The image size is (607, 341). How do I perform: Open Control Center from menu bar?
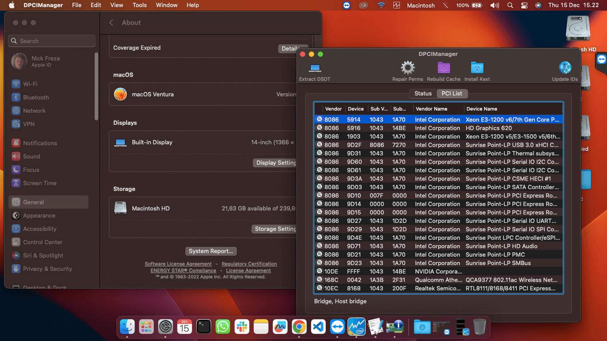coord(524,5)
